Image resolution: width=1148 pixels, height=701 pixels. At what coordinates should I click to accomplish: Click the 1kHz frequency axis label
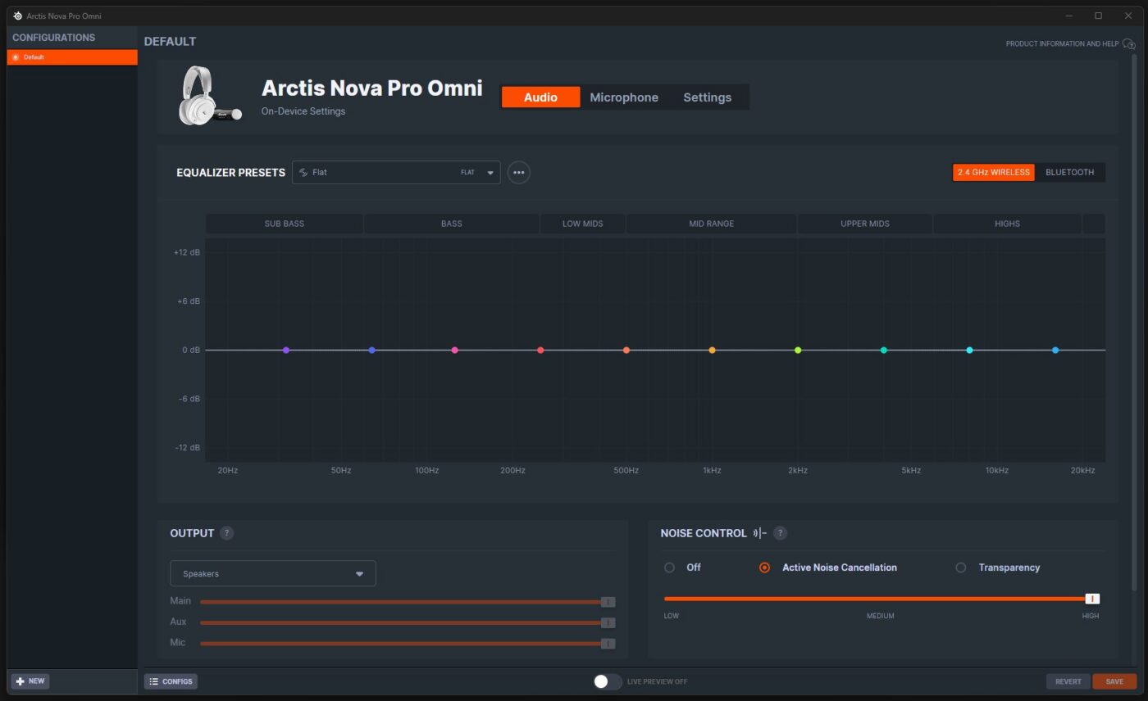[x=712, y=471]
